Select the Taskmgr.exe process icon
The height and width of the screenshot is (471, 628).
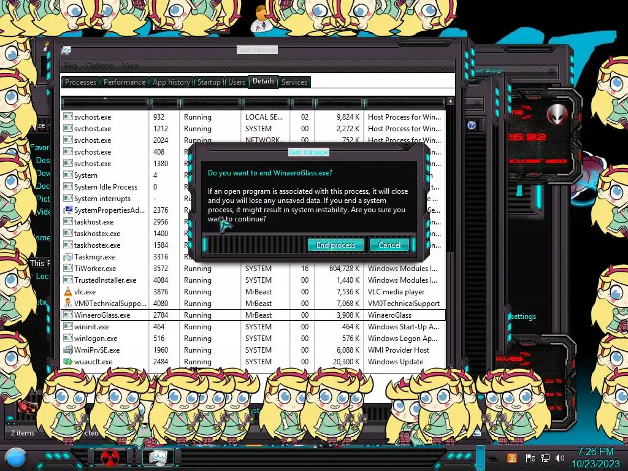click(68, 257)
